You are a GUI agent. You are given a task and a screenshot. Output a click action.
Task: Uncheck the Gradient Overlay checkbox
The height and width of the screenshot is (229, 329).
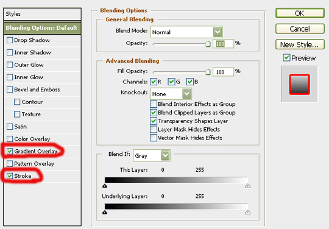coord(10,151)
